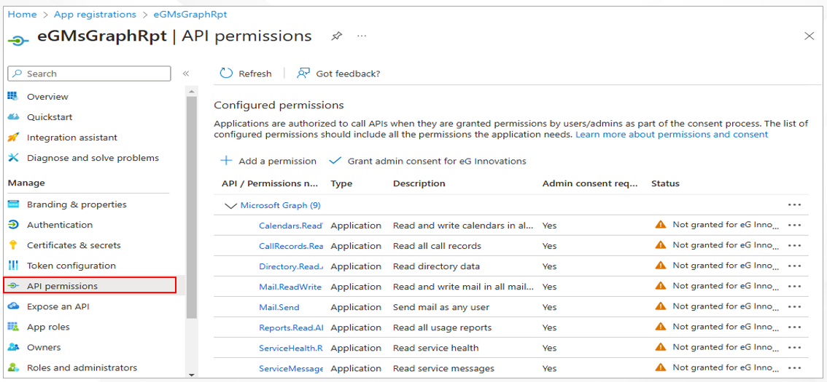Open the Calendars.Read permission link

[x=290, y=226]
